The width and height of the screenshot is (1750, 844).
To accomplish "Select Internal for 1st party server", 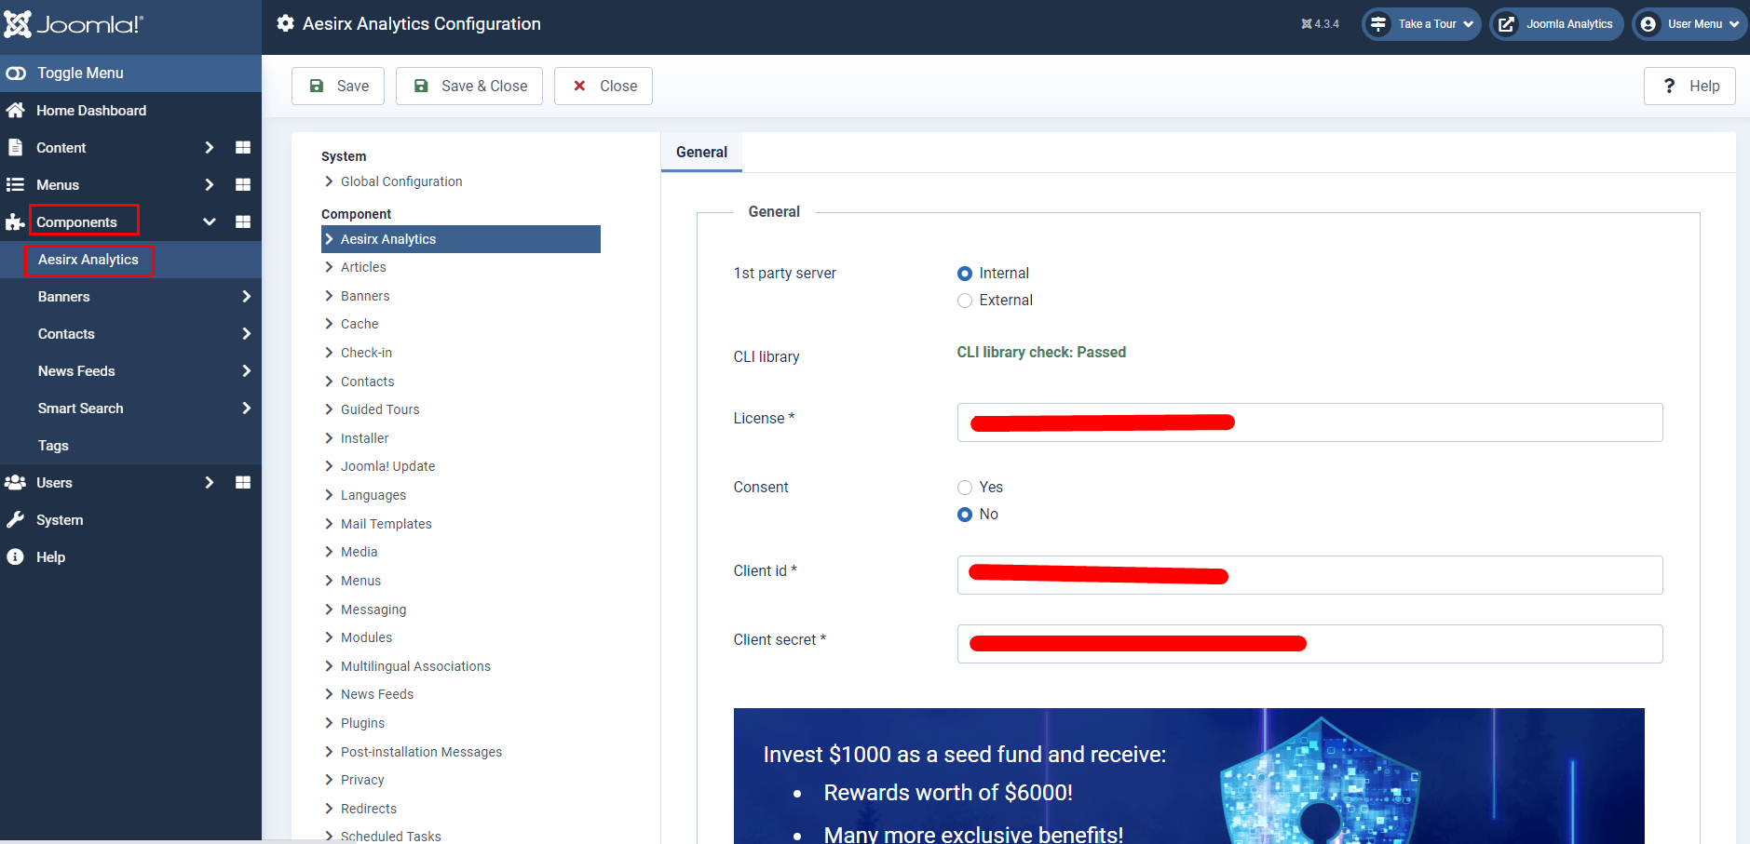I will coord(965,274).
